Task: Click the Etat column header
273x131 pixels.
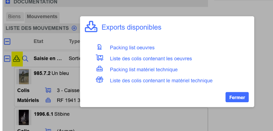Action: (x=38, y=41)
